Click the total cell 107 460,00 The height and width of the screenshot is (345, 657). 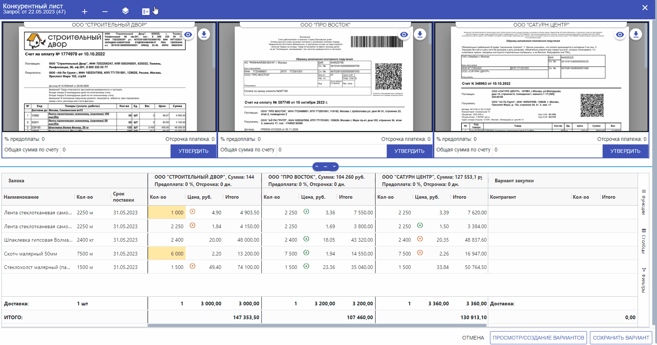click(x=360, y=317)
